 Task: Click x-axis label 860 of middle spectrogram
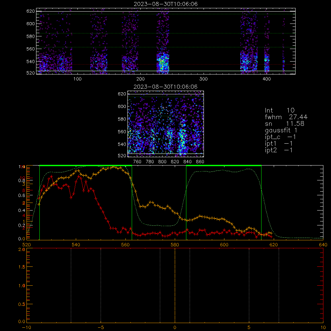pos(200,162)
